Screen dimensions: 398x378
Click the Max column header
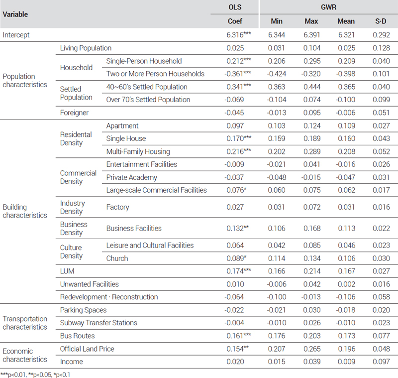click(x=311, y=21)
